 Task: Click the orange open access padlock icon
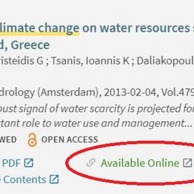click(32, 140)
